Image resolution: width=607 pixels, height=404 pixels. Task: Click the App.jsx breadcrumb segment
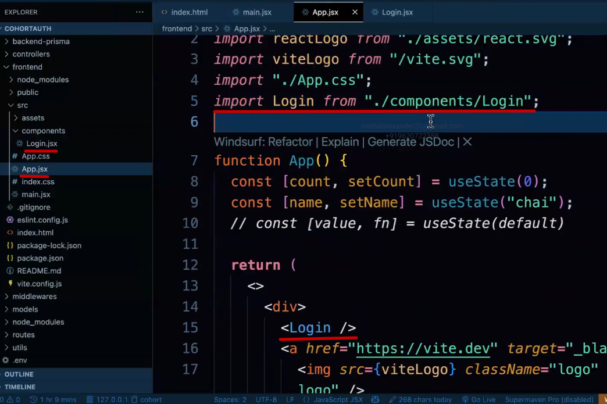[247, 28]
